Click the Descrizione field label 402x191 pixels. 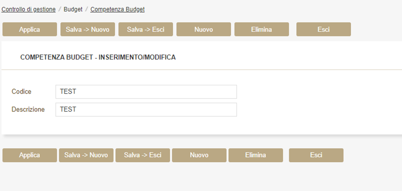[28, 109]
